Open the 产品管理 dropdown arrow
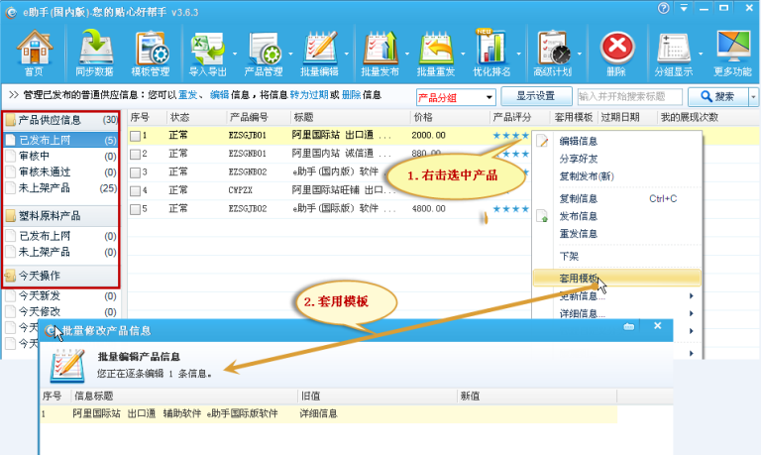The width and height of the screenshot is (761, 455). point(290,54)
